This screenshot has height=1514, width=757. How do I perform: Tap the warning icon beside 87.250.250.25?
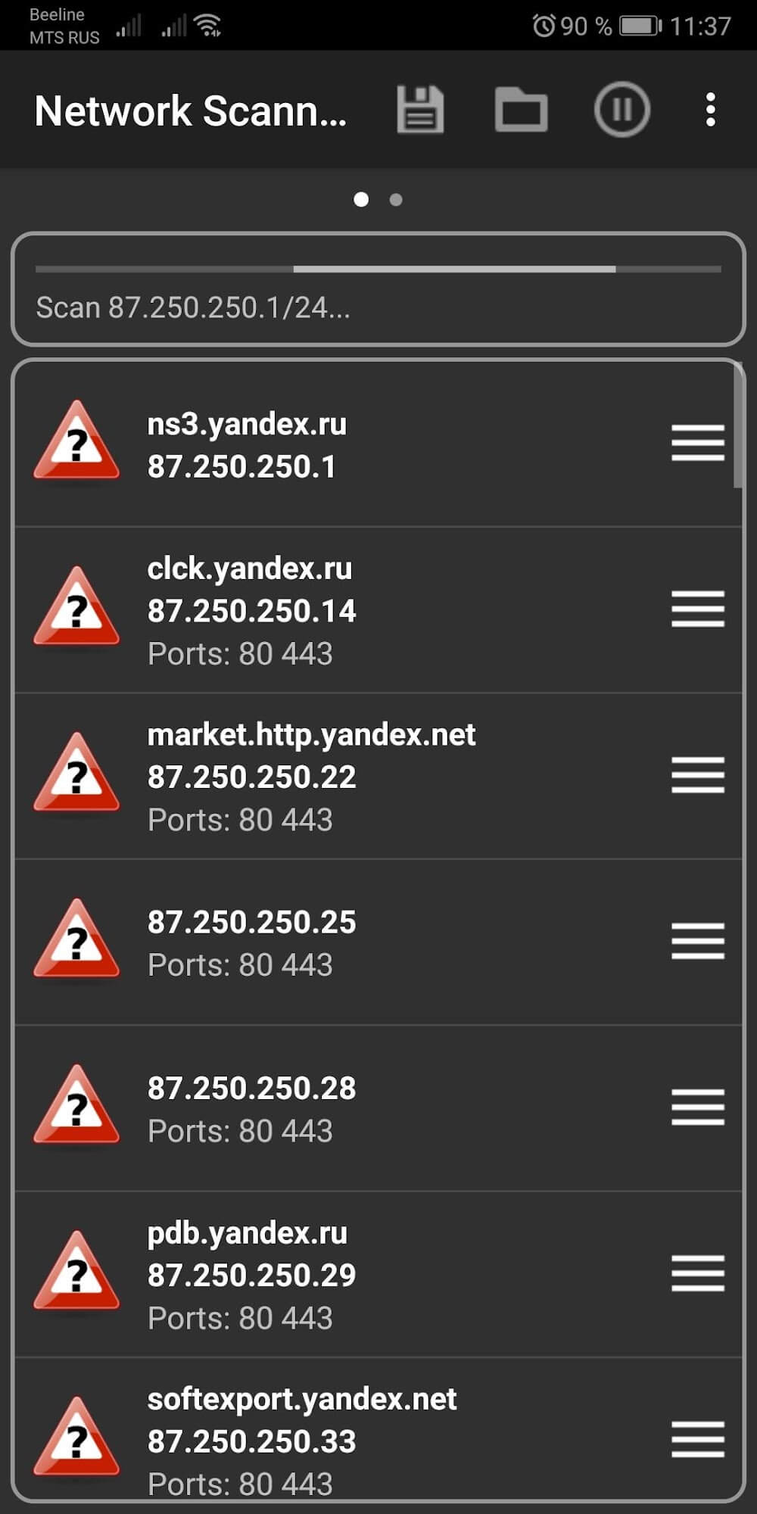tap(76, 941)
